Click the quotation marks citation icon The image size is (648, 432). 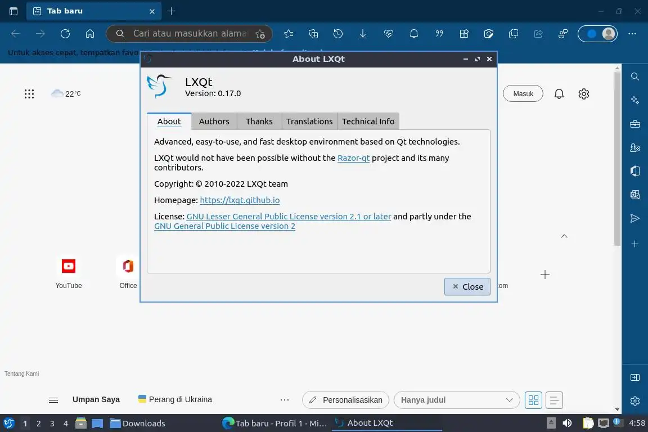(x=439, y=34)
